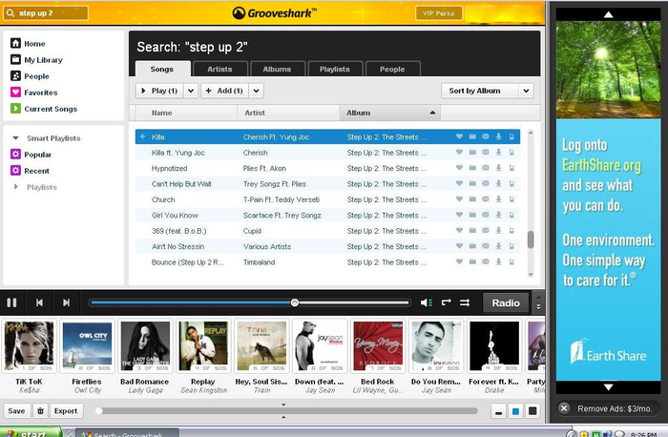668x437 pixels.
Task: Click the Play (1) button
Action: [159, 91]
